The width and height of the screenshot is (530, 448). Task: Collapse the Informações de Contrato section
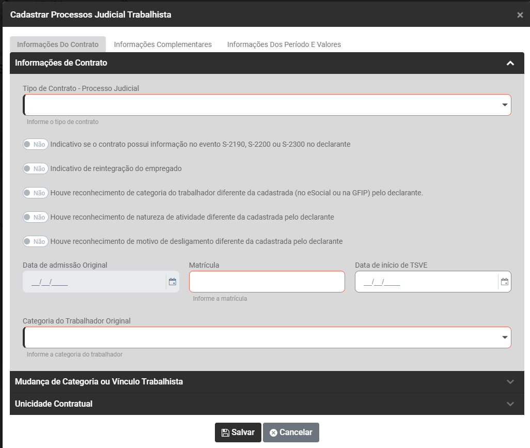click(x=510, y=63)
